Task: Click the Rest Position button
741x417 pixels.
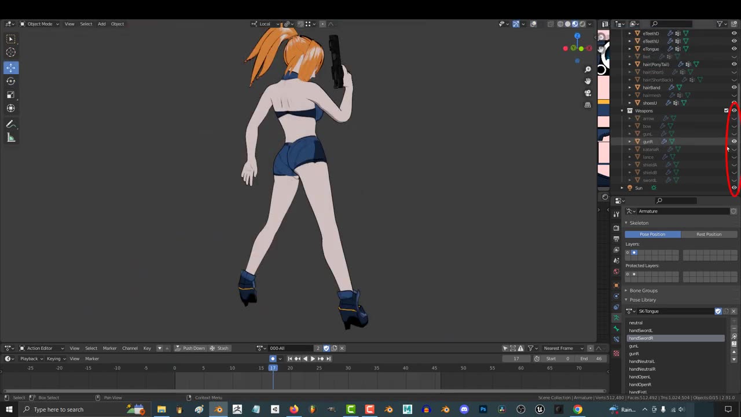Action: pyautogui.click(x=709, y=234)
